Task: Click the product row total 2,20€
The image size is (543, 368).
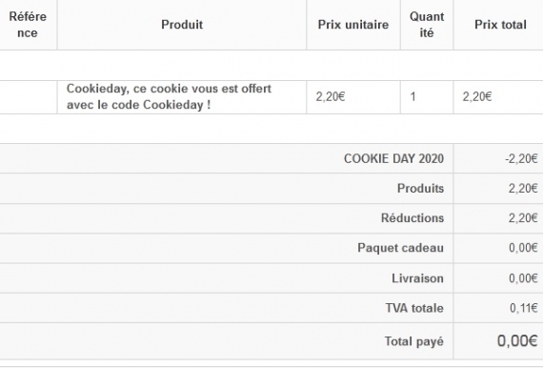Action: (x=477, y=96)
